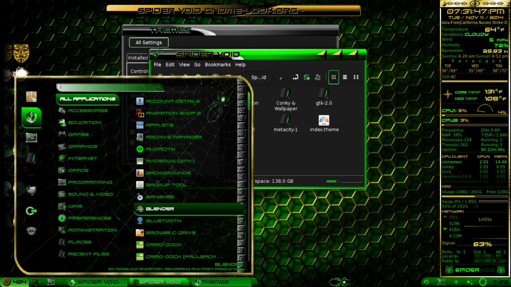Click the shutdown icon at menu sidebar bottom
Image resolution: width=511 pixels, height=287 pixels.
32,231
